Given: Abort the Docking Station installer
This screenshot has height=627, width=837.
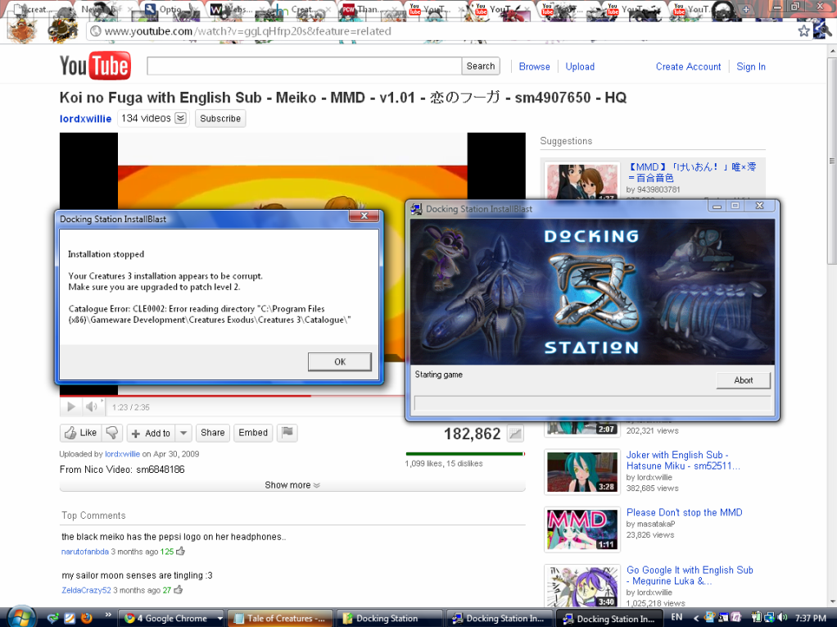Looking at the screenshot, I should [x=743, y=380].
